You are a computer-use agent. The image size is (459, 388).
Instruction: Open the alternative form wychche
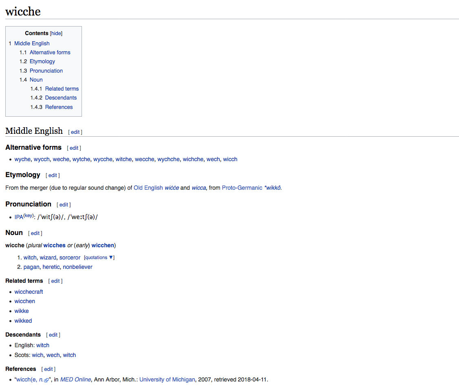[x=168, y=159]
